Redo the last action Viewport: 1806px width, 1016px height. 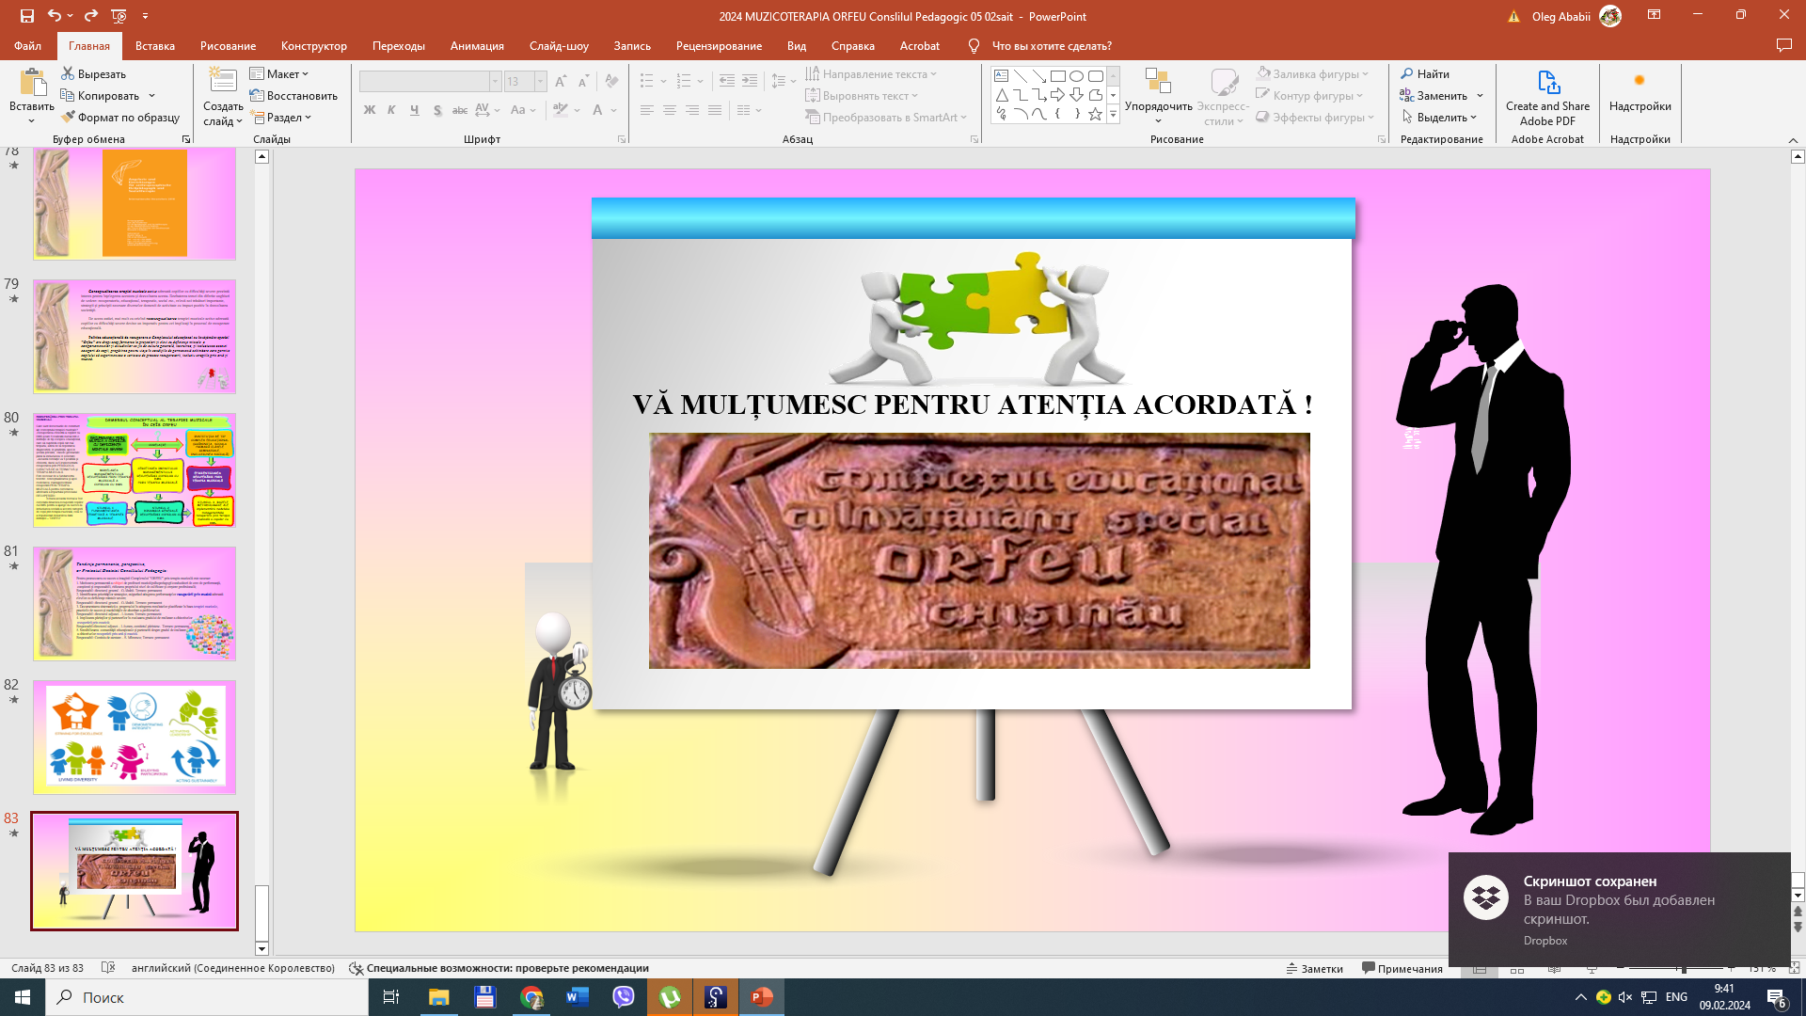click(x=91, y=16)
